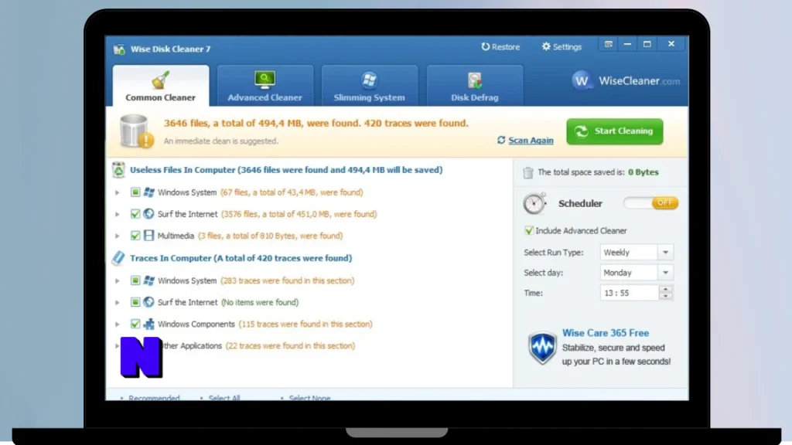Click the trash can warning icon
Viewport: 792px width, 445px height.
pyautogui.click(x=136, y=131)
